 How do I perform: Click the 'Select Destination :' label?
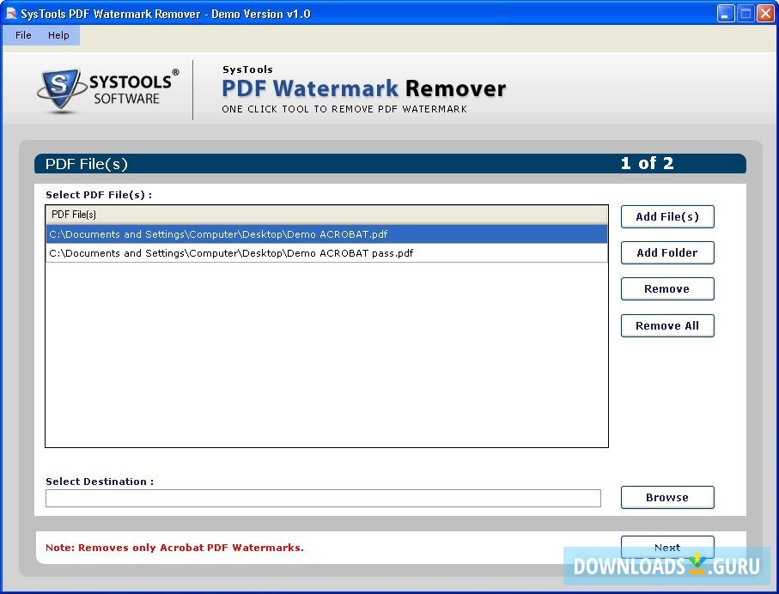100,482
